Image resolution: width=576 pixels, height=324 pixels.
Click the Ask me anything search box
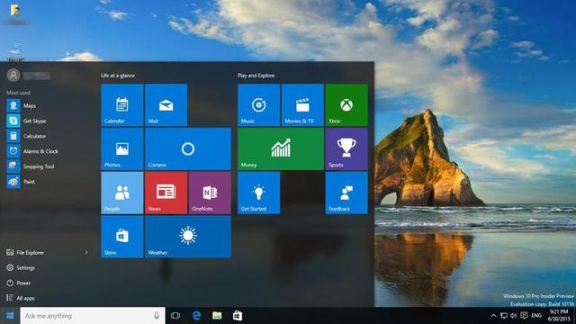[x=93, y=316]
